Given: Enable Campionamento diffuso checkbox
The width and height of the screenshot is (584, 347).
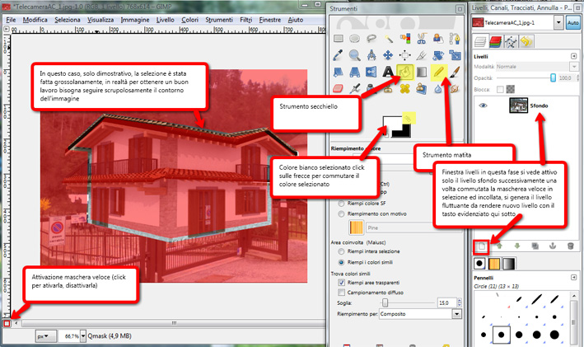Looking at the screenshot, I should click(x=342, y=293).
